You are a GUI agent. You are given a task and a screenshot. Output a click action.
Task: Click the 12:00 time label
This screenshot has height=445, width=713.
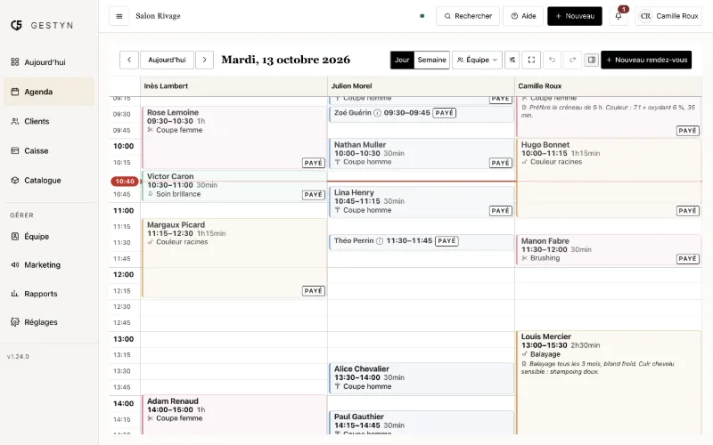pos(124,275)
